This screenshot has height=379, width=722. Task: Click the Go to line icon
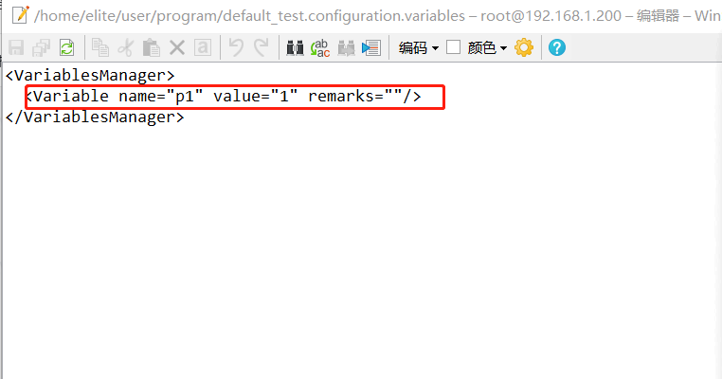370,47
